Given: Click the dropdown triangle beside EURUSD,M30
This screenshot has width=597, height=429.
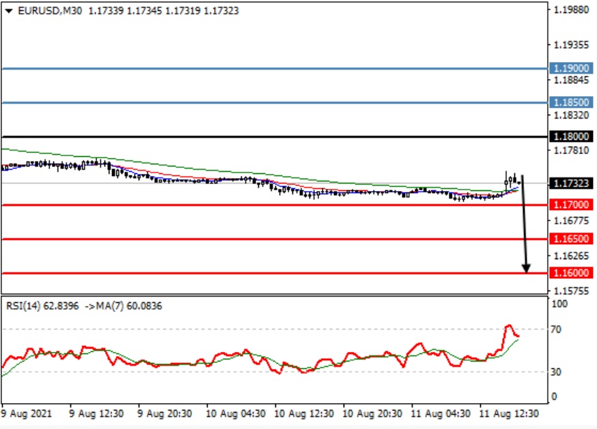Looking at the screenshot, I should 9,11.
